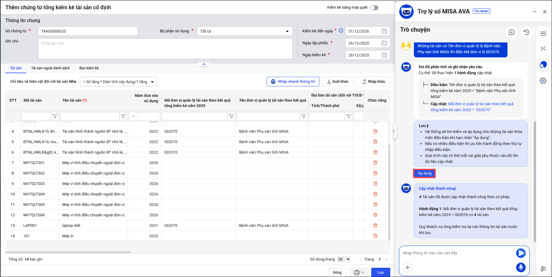This screenshot has height=277, width=552.
Task: Click the Lưu save button
Action: coord(380,272)
